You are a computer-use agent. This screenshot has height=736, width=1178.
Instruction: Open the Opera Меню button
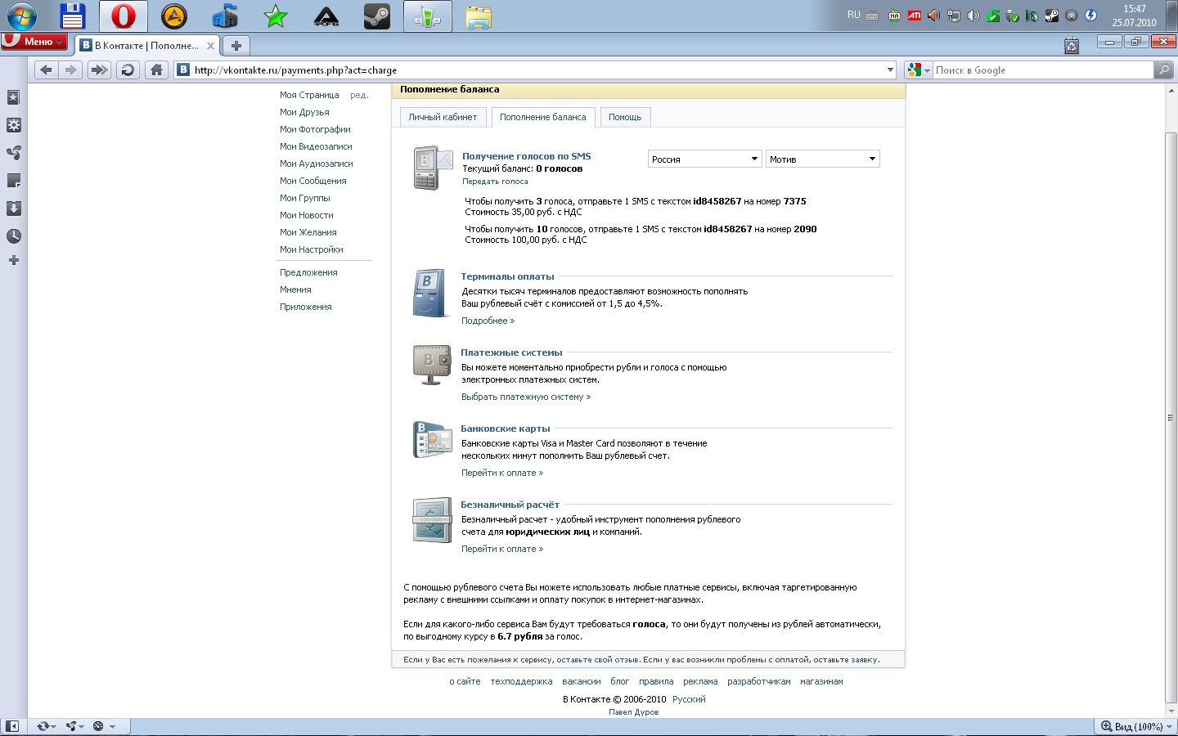tap(34, 42)
